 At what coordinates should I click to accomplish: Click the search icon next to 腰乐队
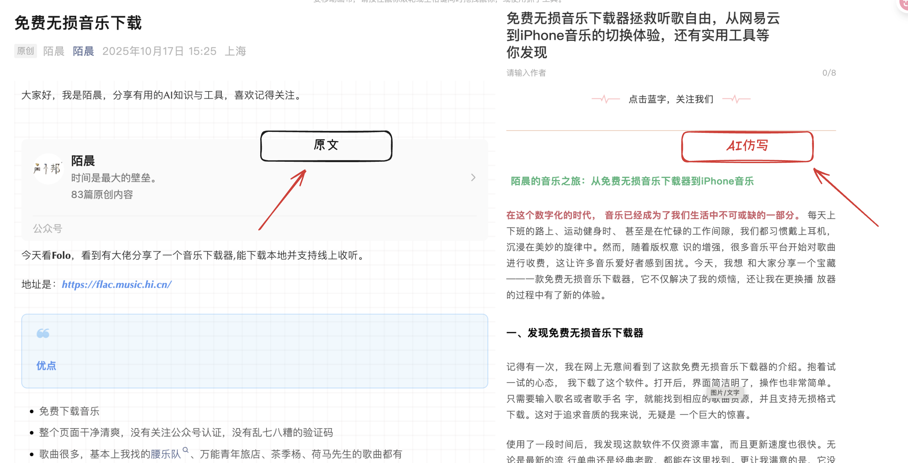tap(186, 450)
